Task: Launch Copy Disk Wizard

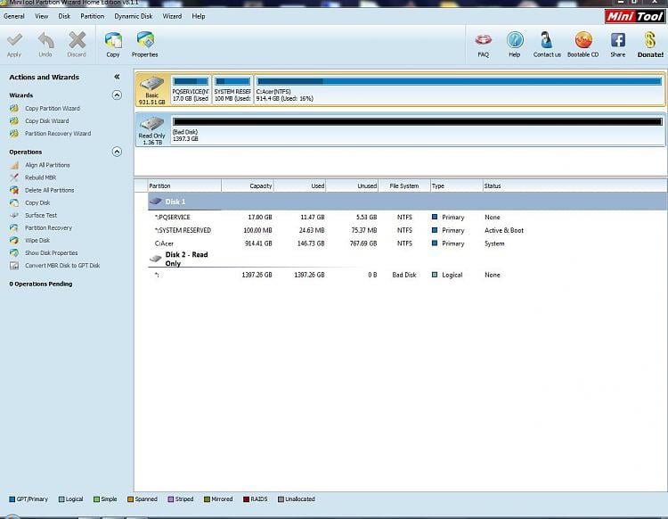Action: point(46,121)
